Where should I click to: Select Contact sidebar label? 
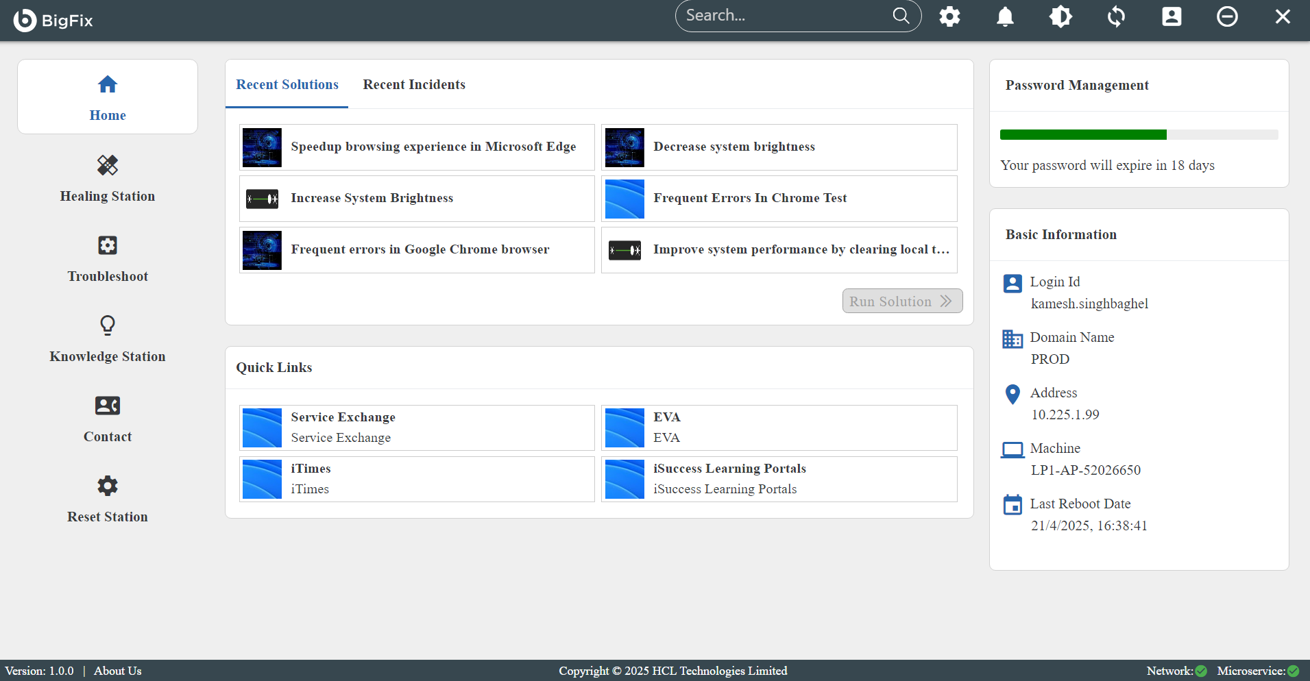click(108, 436)
